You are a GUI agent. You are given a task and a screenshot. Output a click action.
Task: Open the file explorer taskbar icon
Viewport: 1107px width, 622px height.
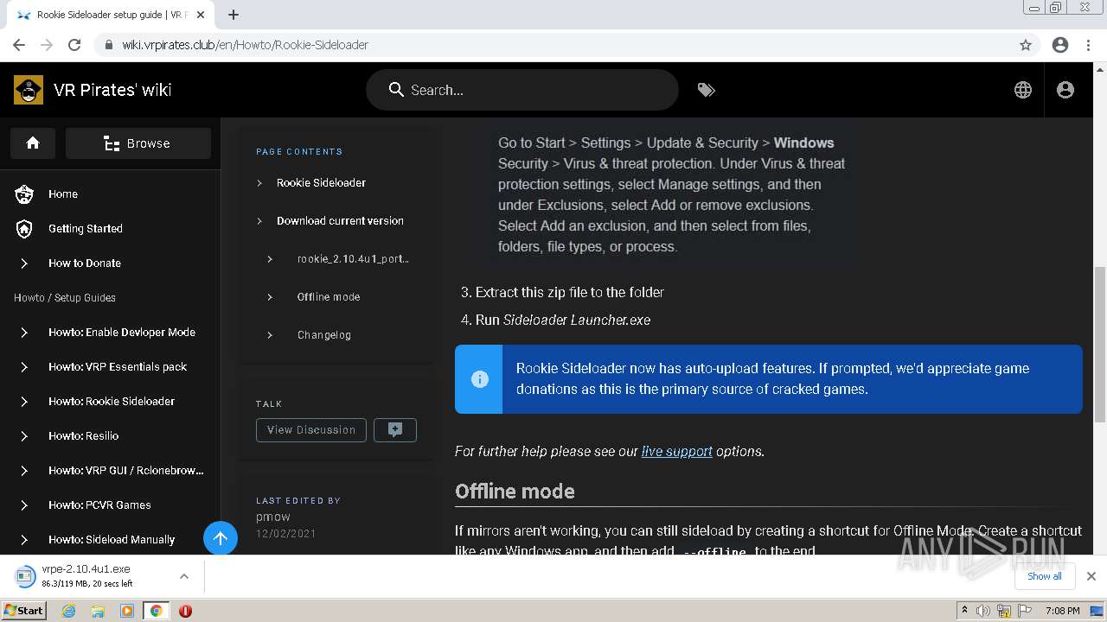click(98, 611)
